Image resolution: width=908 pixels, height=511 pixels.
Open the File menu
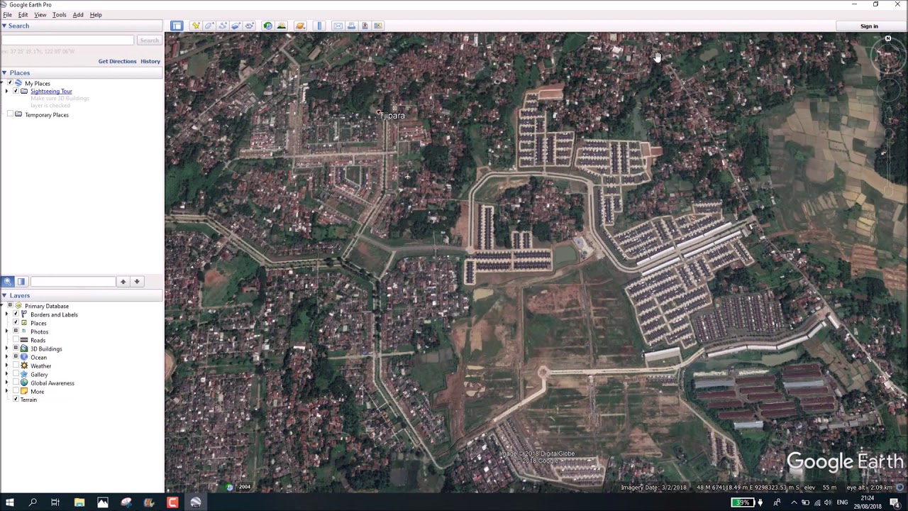point(7,15)
